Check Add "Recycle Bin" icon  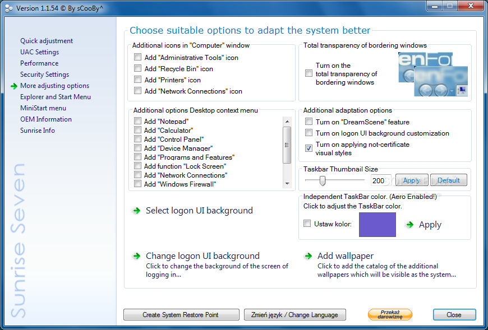[137, 68]
